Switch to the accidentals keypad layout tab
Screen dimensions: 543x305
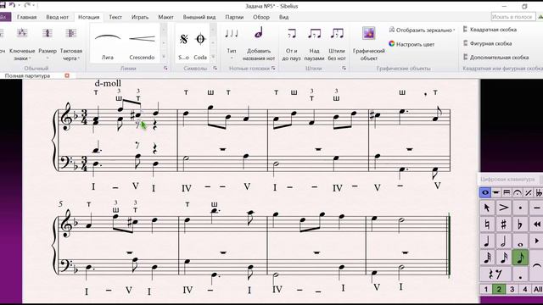click(539, 192)
